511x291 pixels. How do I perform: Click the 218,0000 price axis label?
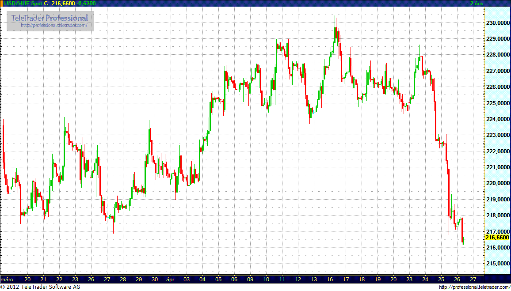pos(498,215)
